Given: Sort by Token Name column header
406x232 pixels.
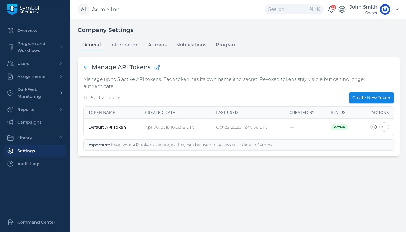Looking at the screenshot, I should pyautogui.click(x=102, y=113).
